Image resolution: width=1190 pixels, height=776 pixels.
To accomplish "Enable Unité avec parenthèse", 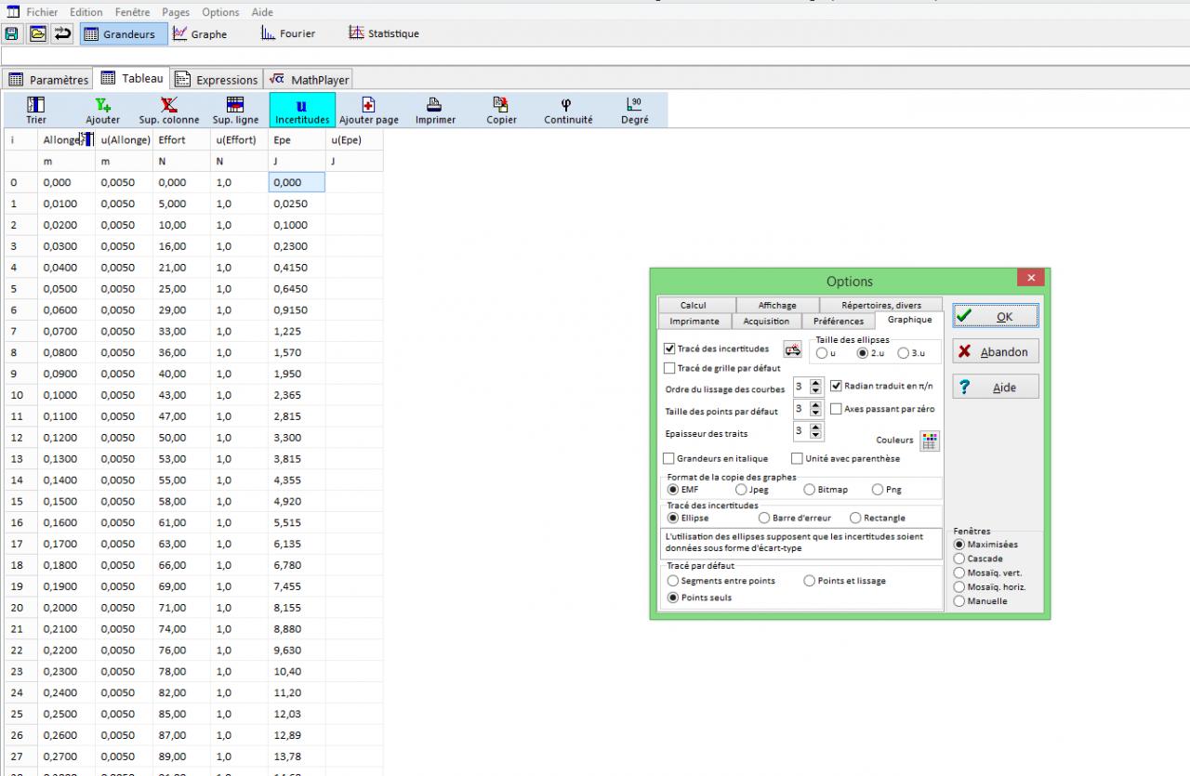I will pyautogui.click(x=797, y=458).
